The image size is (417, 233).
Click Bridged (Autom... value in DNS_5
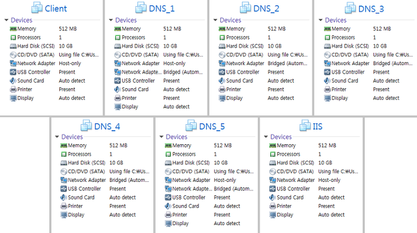(x=234, y=189)
